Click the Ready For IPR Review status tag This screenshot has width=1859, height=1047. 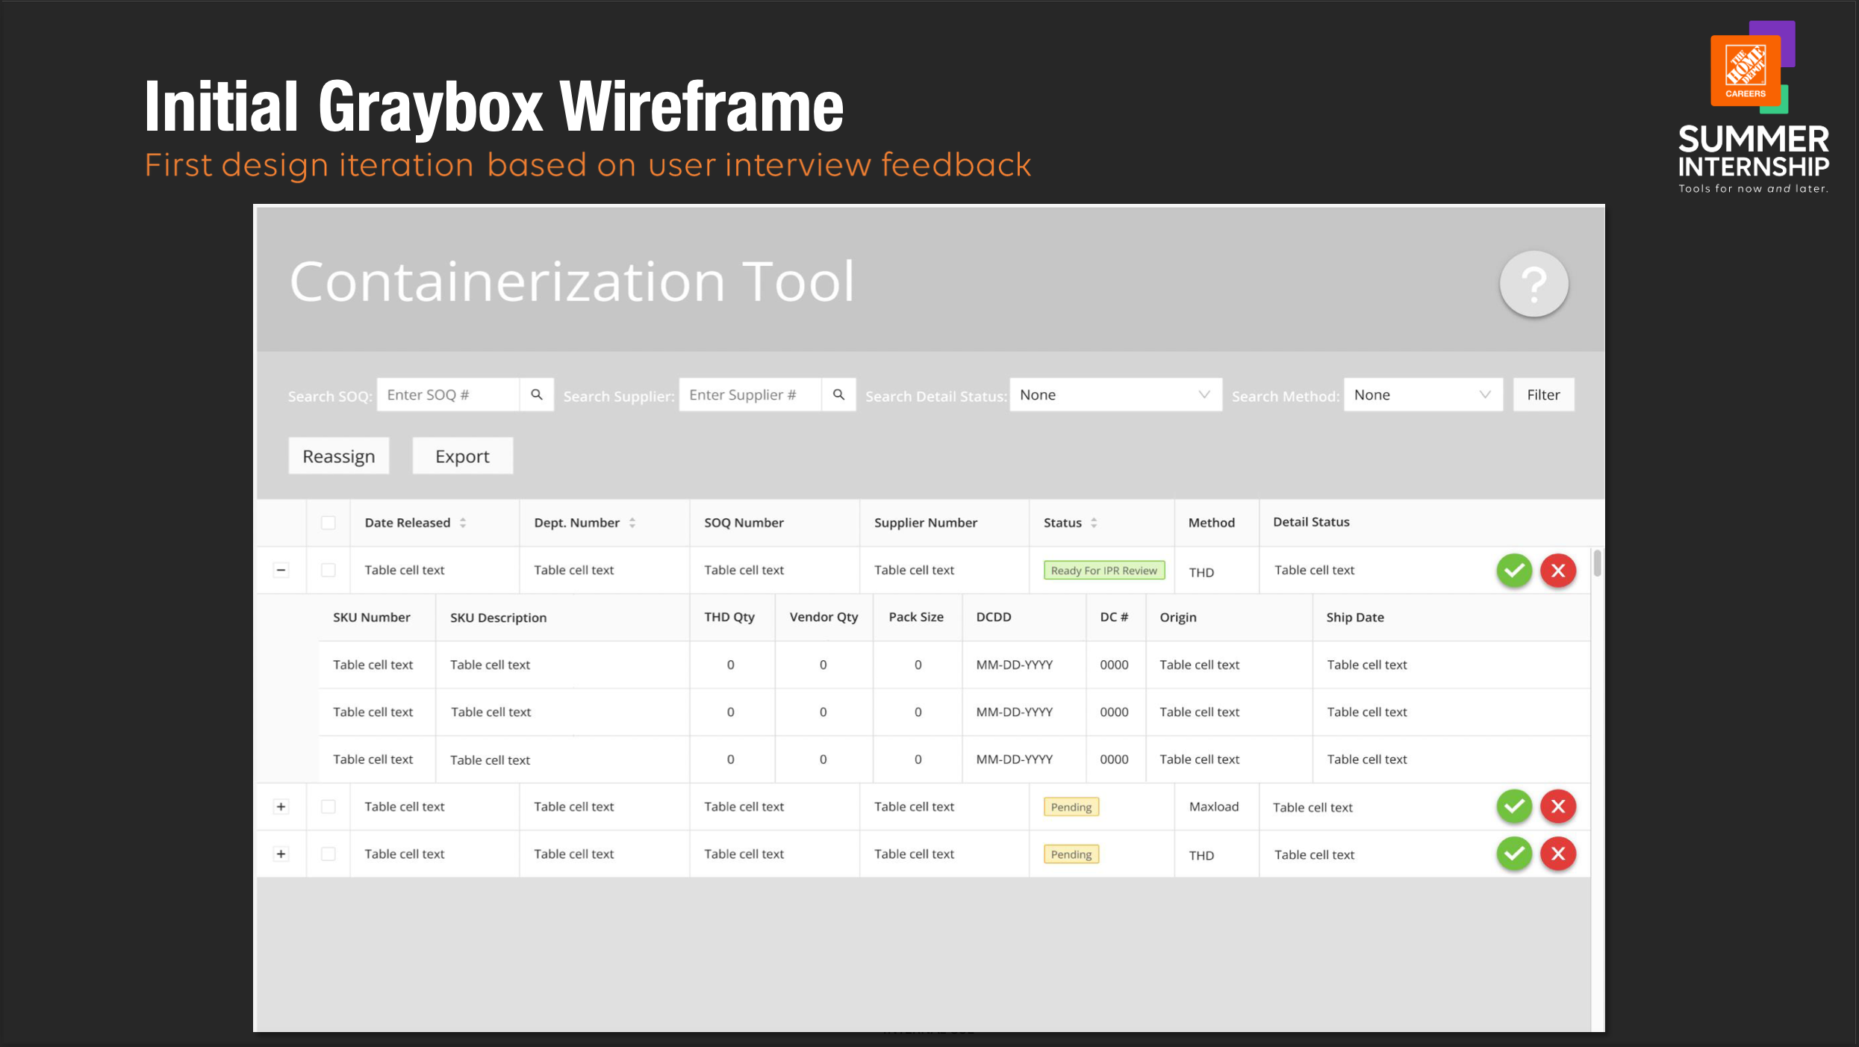[1103, 571]
